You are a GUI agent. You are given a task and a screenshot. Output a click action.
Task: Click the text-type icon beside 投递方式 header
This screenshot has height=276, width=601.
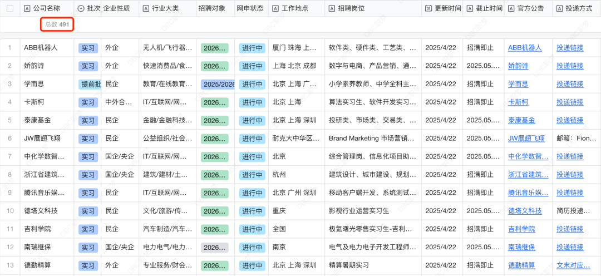559,8
